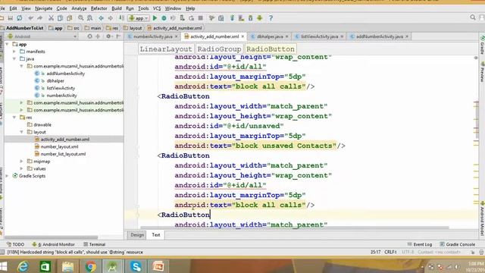Screen dimensions: 485x273
Task: Open the Android Monitor tool window
Action: 54,244
